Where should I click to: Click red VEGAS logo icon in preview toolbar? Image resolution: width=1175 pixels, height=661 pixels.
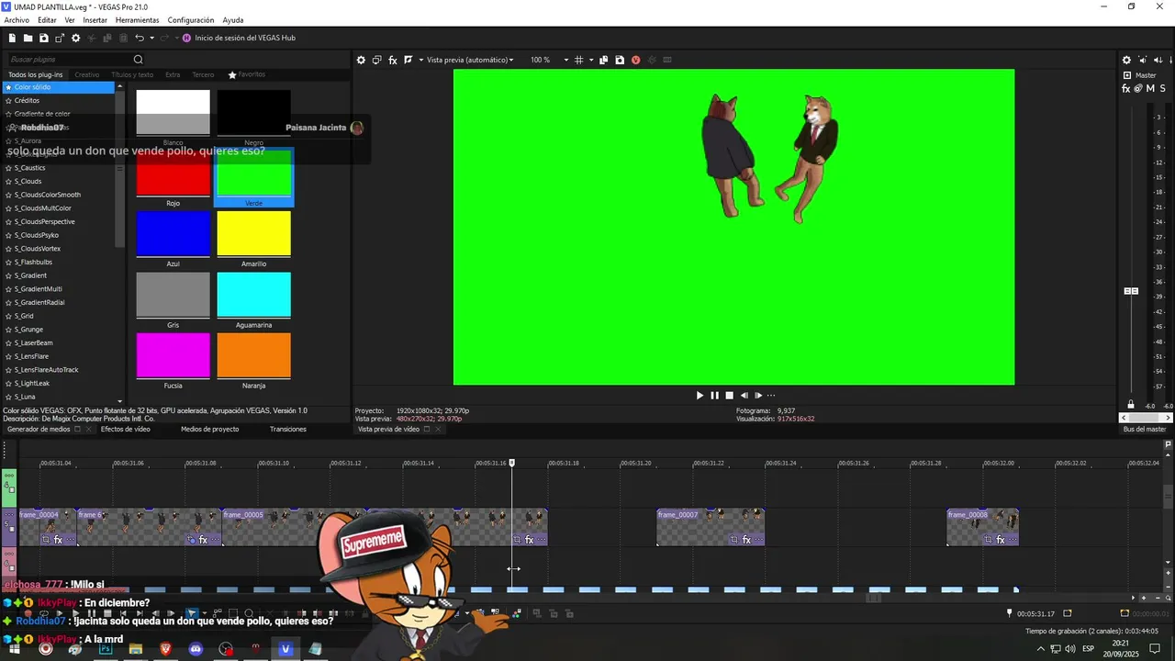(635, 60)
